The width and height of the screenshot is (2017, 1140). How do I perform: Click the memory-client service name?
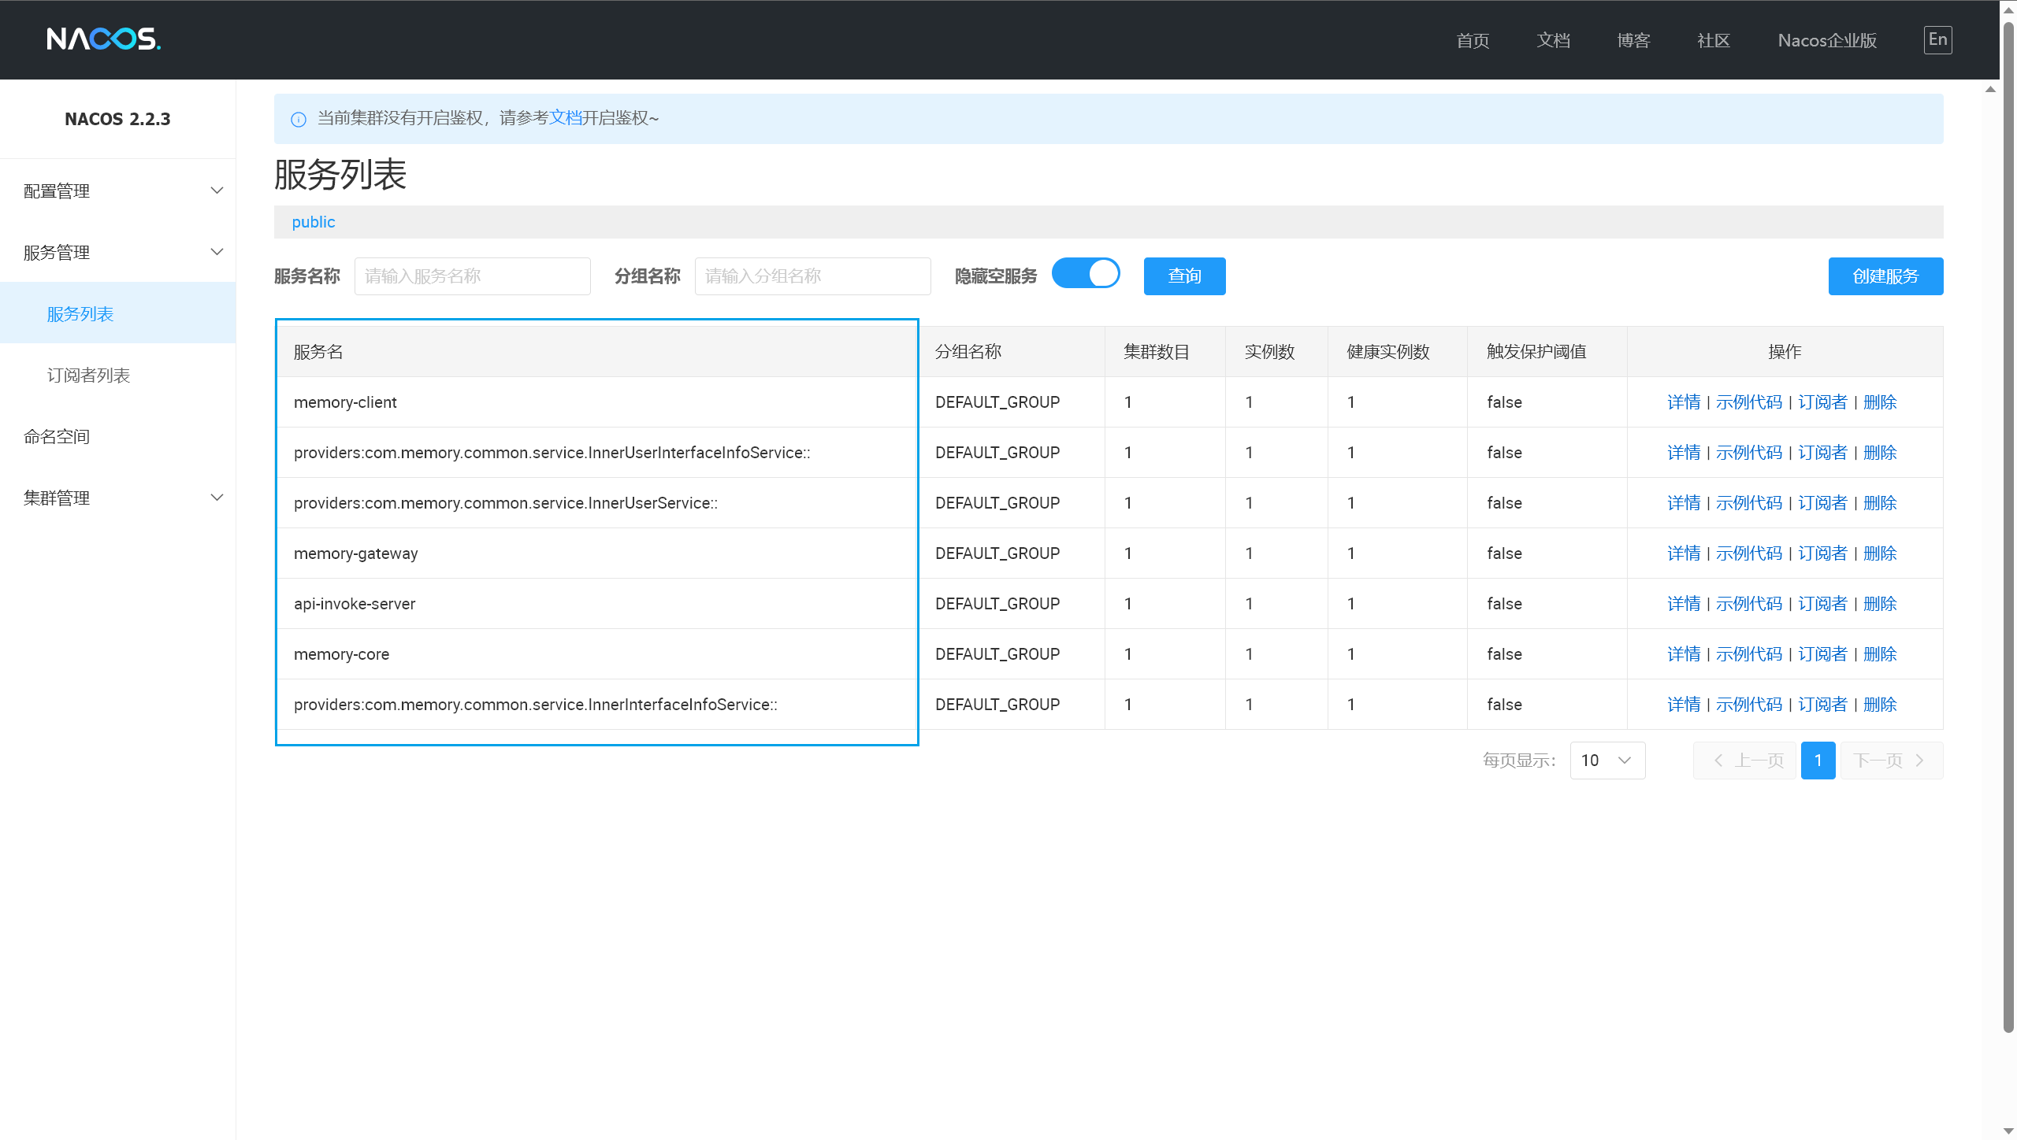(345, 402)
